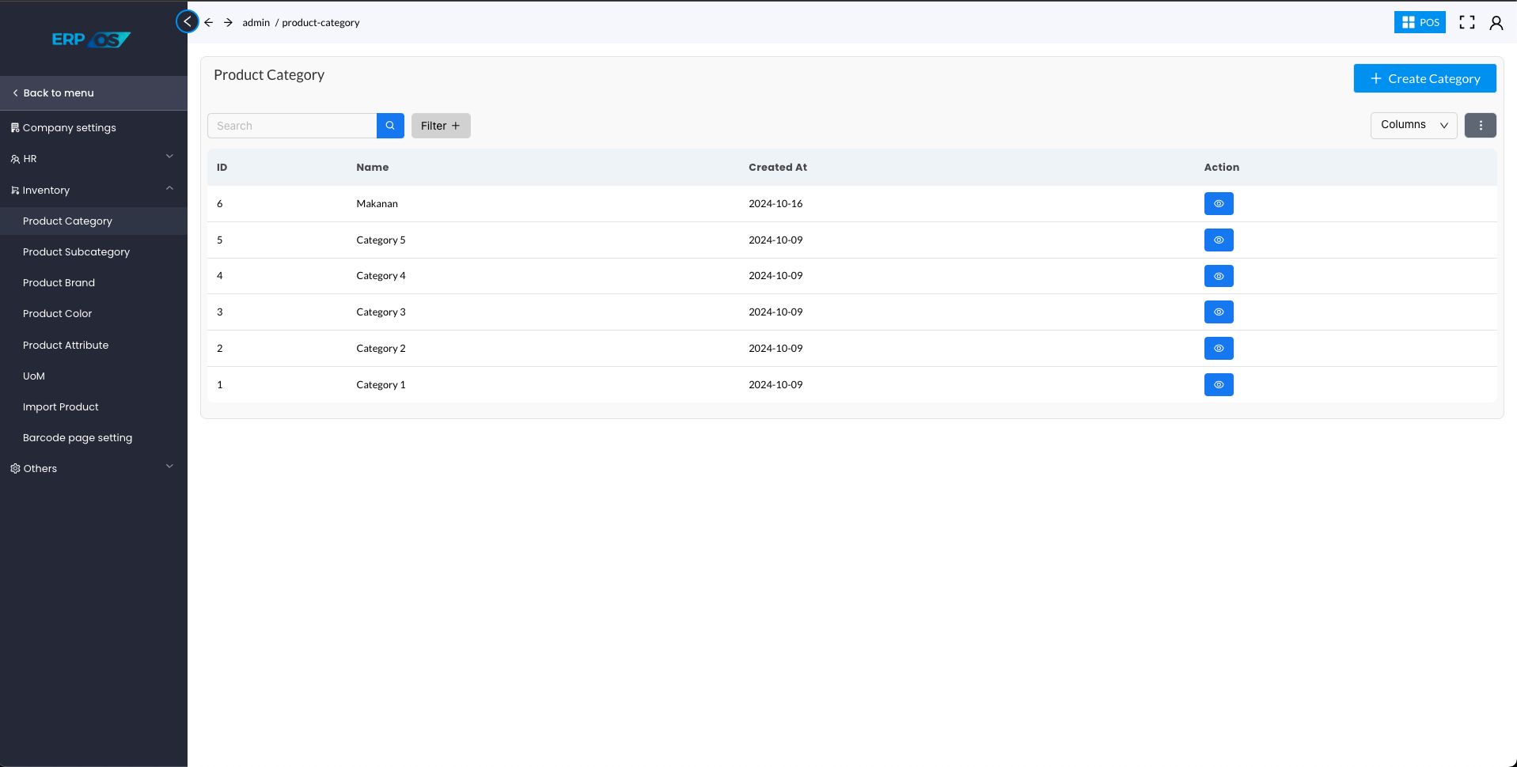
Task: Select the Category 1 name cell
Action: point(381,384)
